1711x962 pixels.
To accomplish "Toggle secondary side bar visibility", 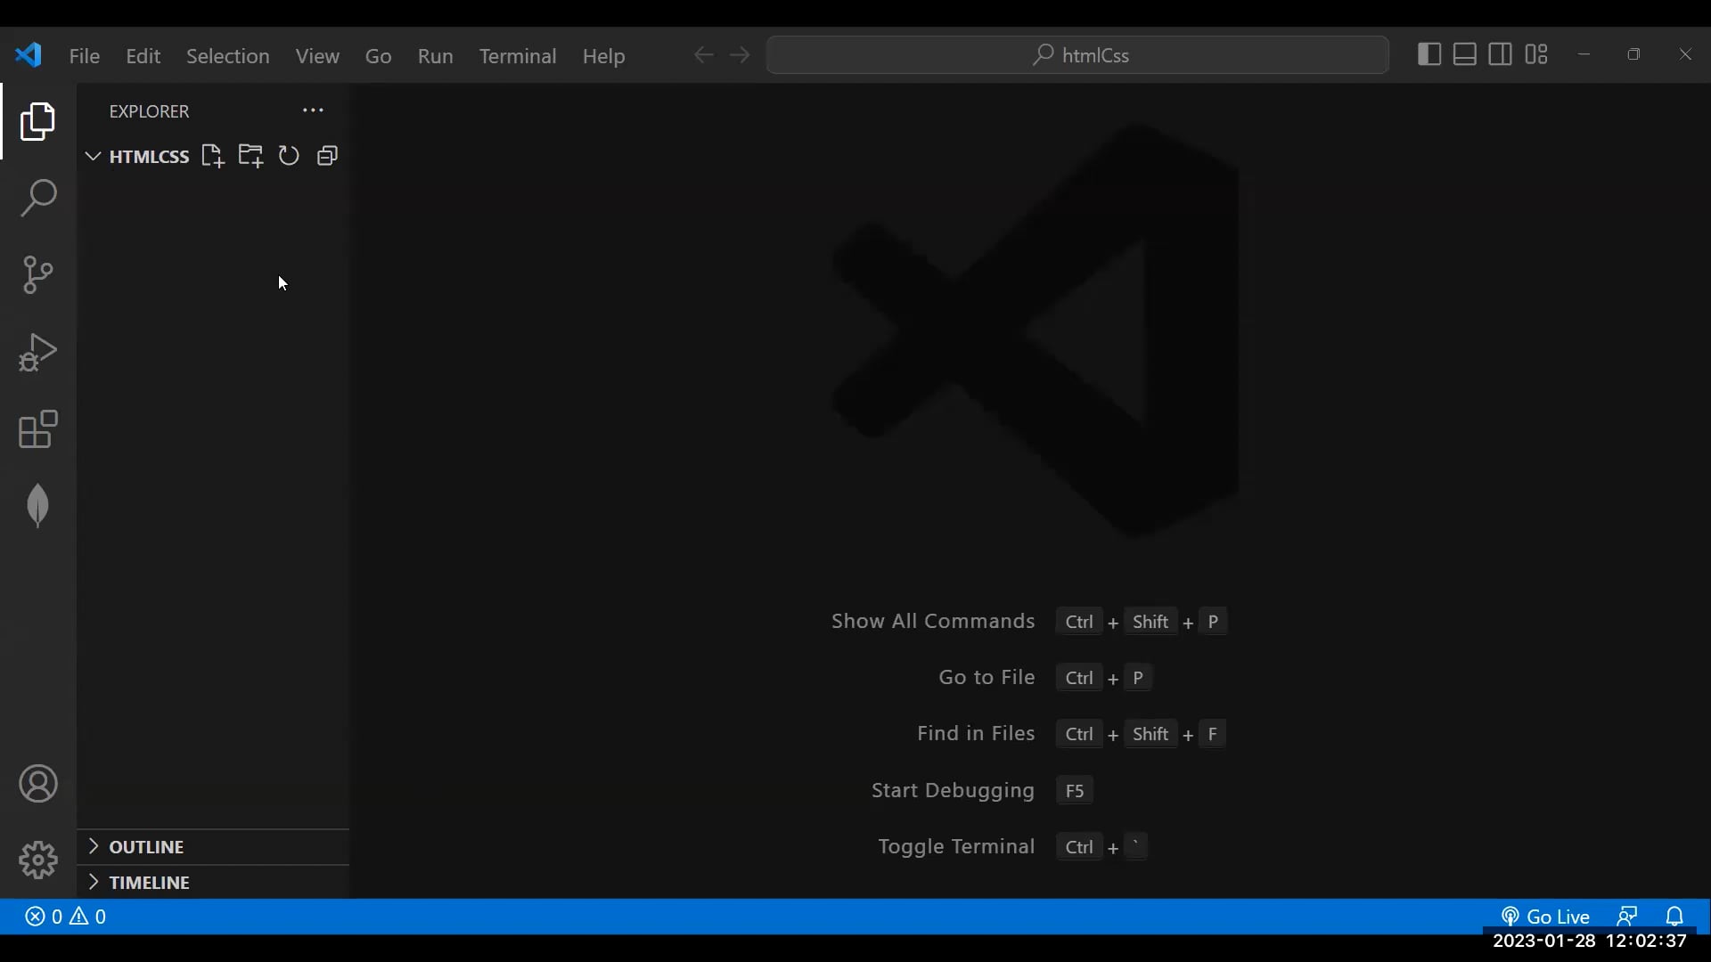I will point(1500,54).
